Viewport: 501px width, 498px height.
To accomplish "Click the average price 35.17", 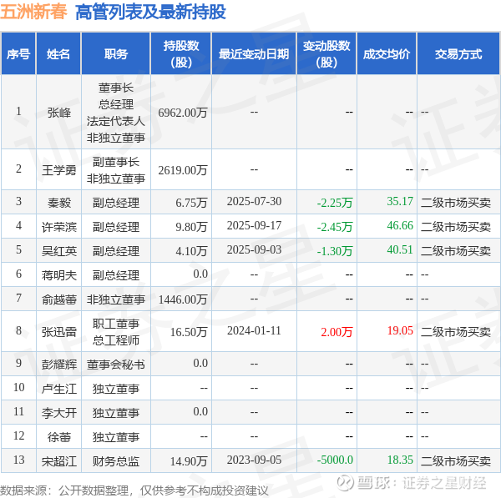I will pyautogui.click(x=400, y=201).
